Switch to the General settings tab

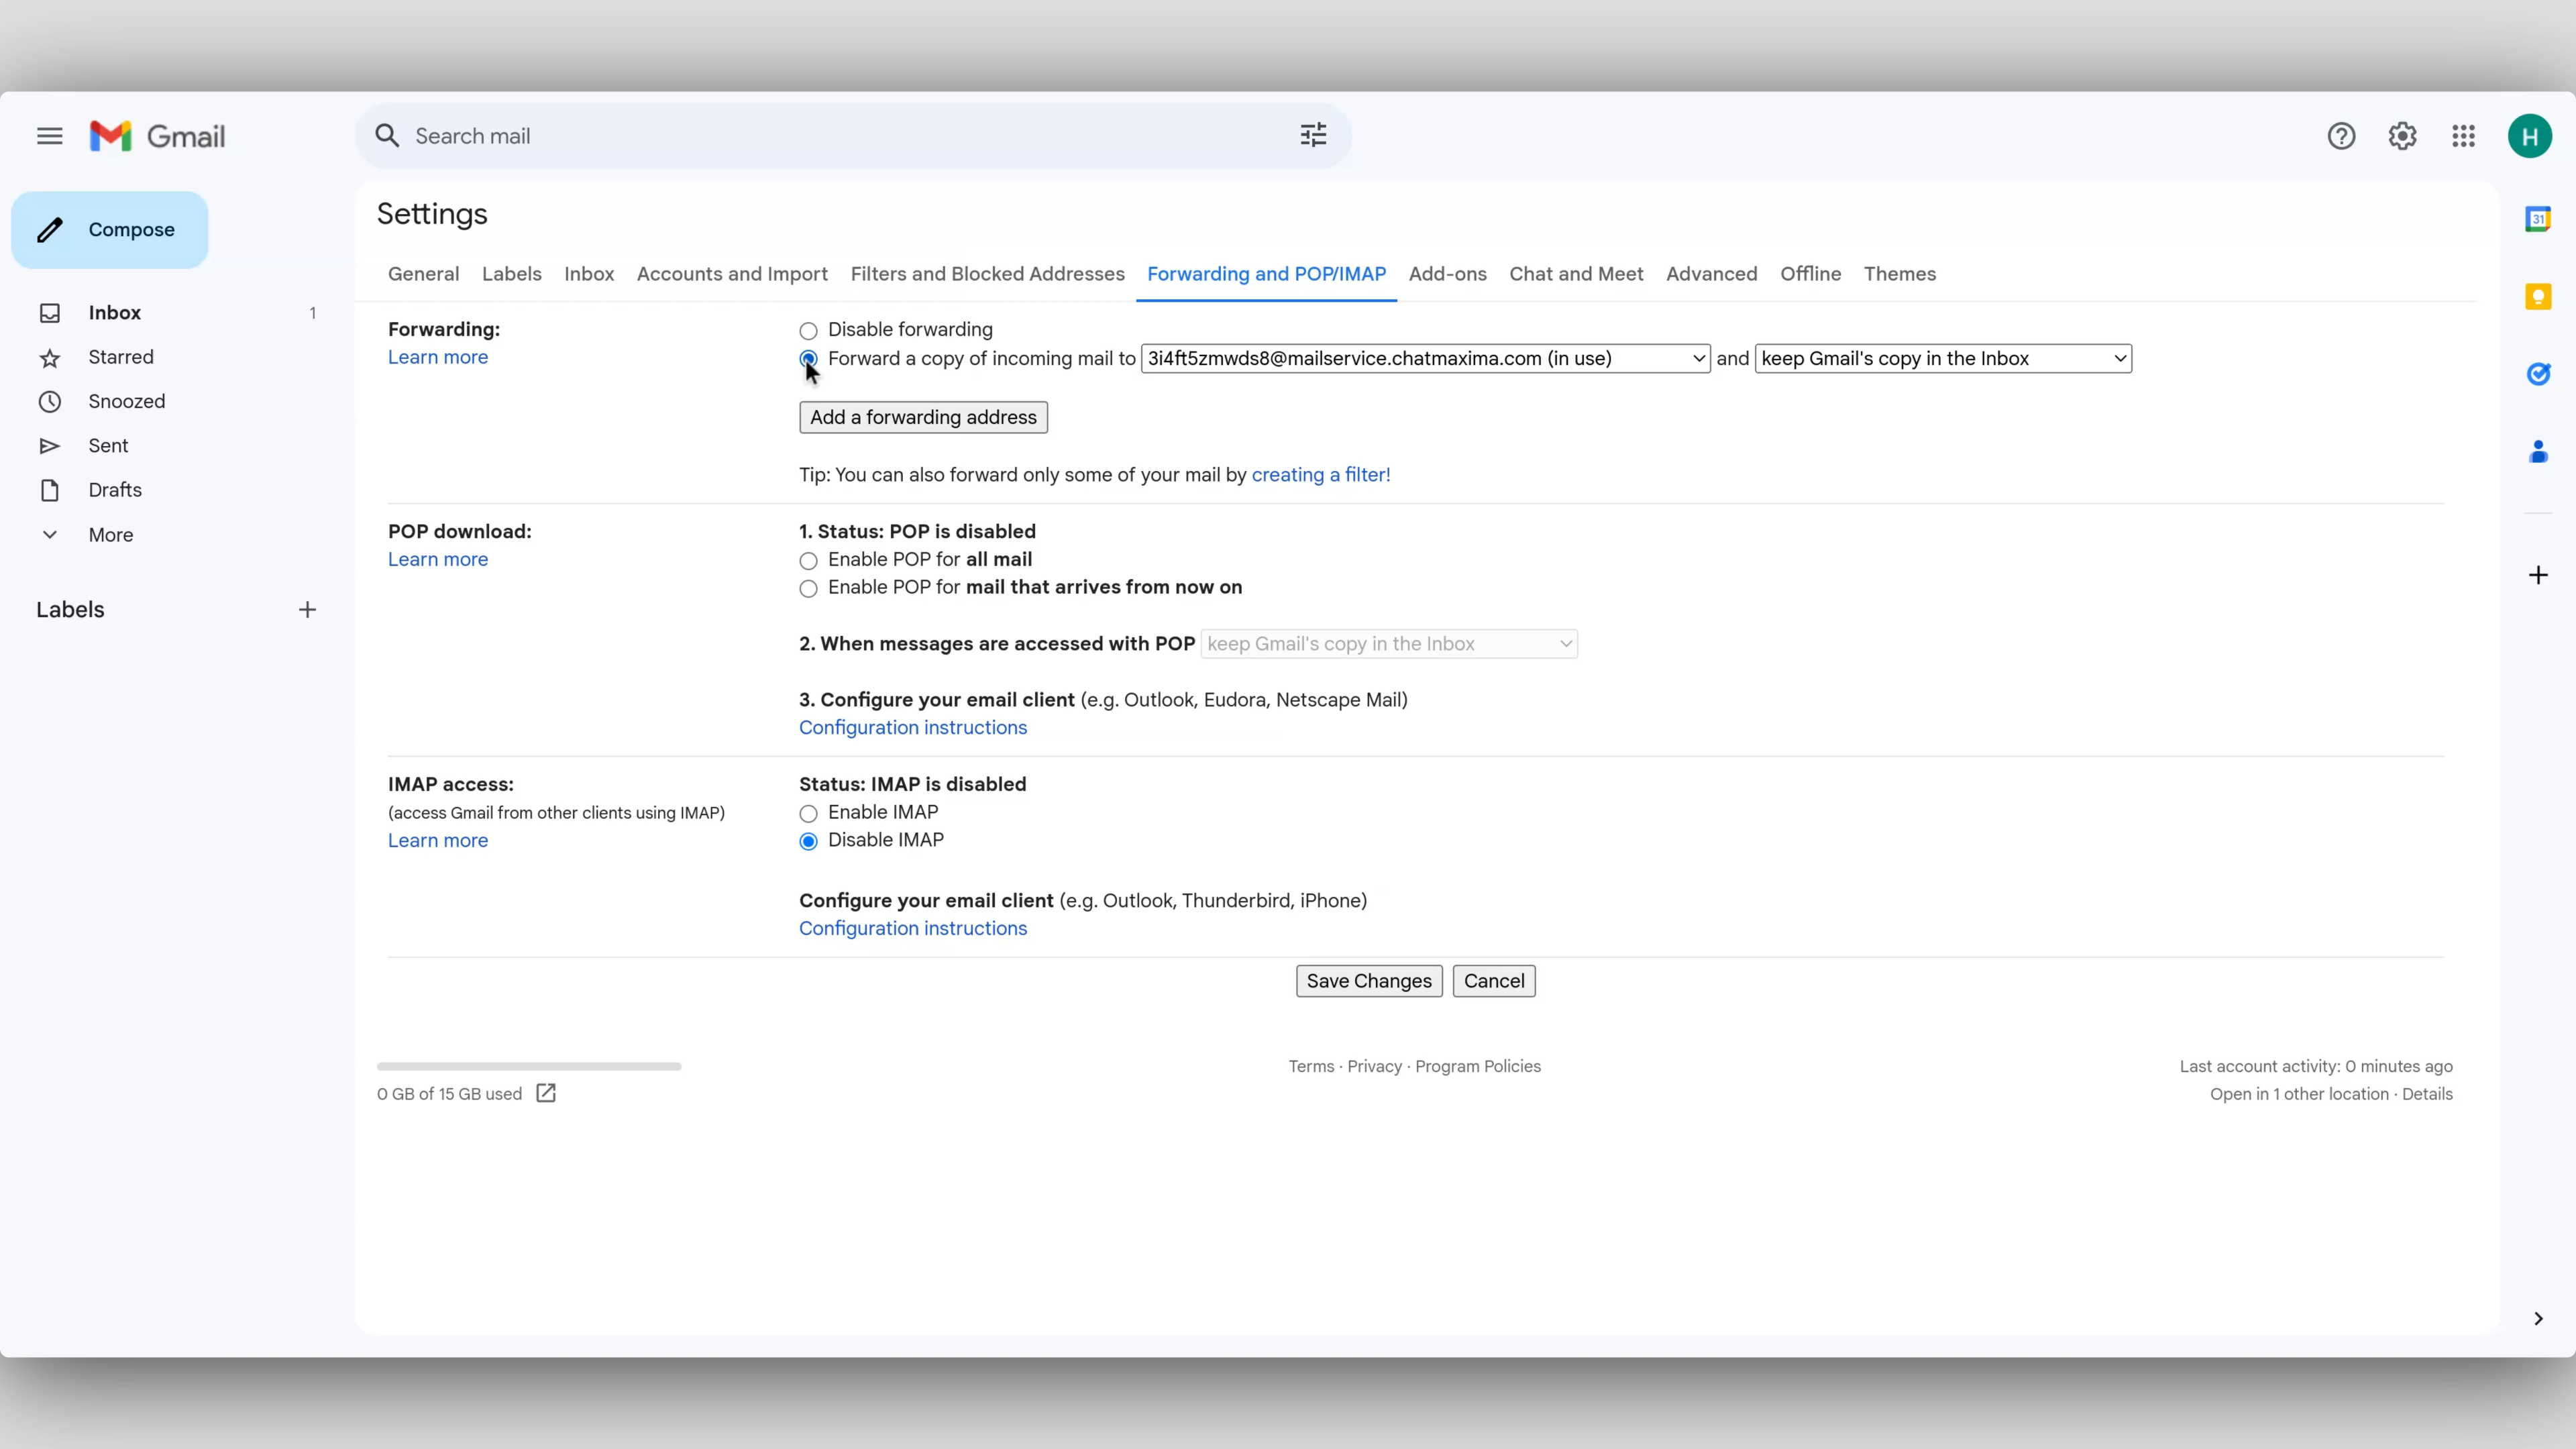[x=421, y=272]
